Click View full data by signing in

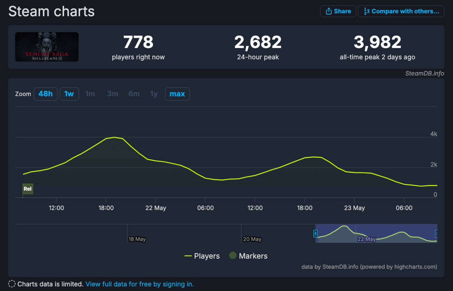coord(140,284)
